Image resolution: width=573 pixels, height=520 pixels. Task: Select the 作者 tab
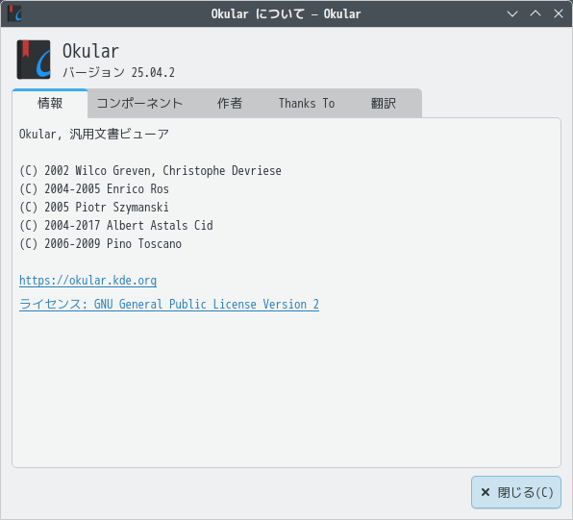pos(230,104)
